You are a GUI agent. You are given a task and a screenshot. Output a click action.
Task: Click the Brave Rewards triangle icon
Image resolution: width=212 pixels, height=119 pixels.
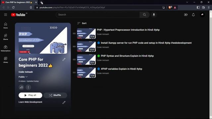coord(175,7)
